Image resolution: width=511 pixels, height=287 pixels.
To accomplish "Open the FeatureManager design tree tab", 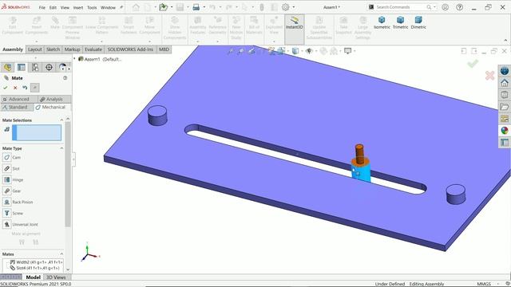I will coord(7,67).
